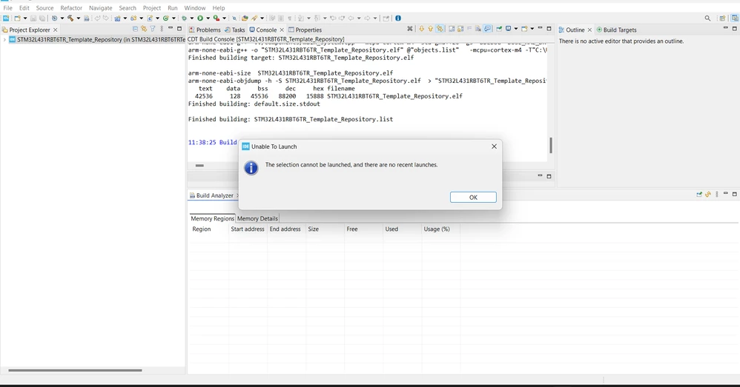Image resolution: width=740 pixels, height=387 pixels.
Task: Click the blue information icon in toolbar
Action: 398,18
